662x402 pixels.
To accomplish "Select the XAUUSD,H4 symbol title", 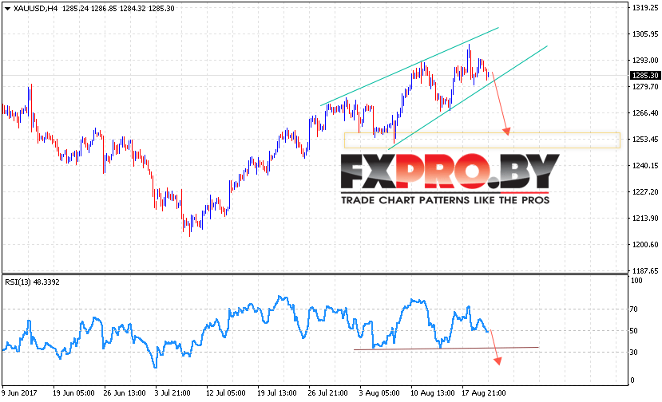I will click(35, 9).
